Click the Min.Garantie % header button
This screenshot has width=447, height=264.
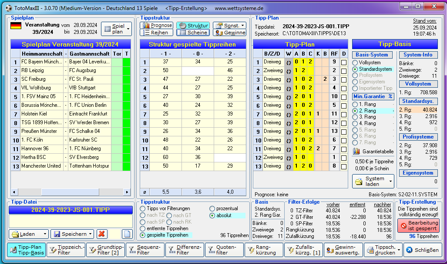click(x=373, y=96)
